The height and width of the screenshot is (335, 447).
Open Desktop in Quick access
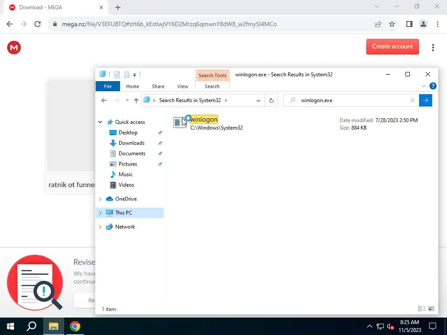click(128, 133)
